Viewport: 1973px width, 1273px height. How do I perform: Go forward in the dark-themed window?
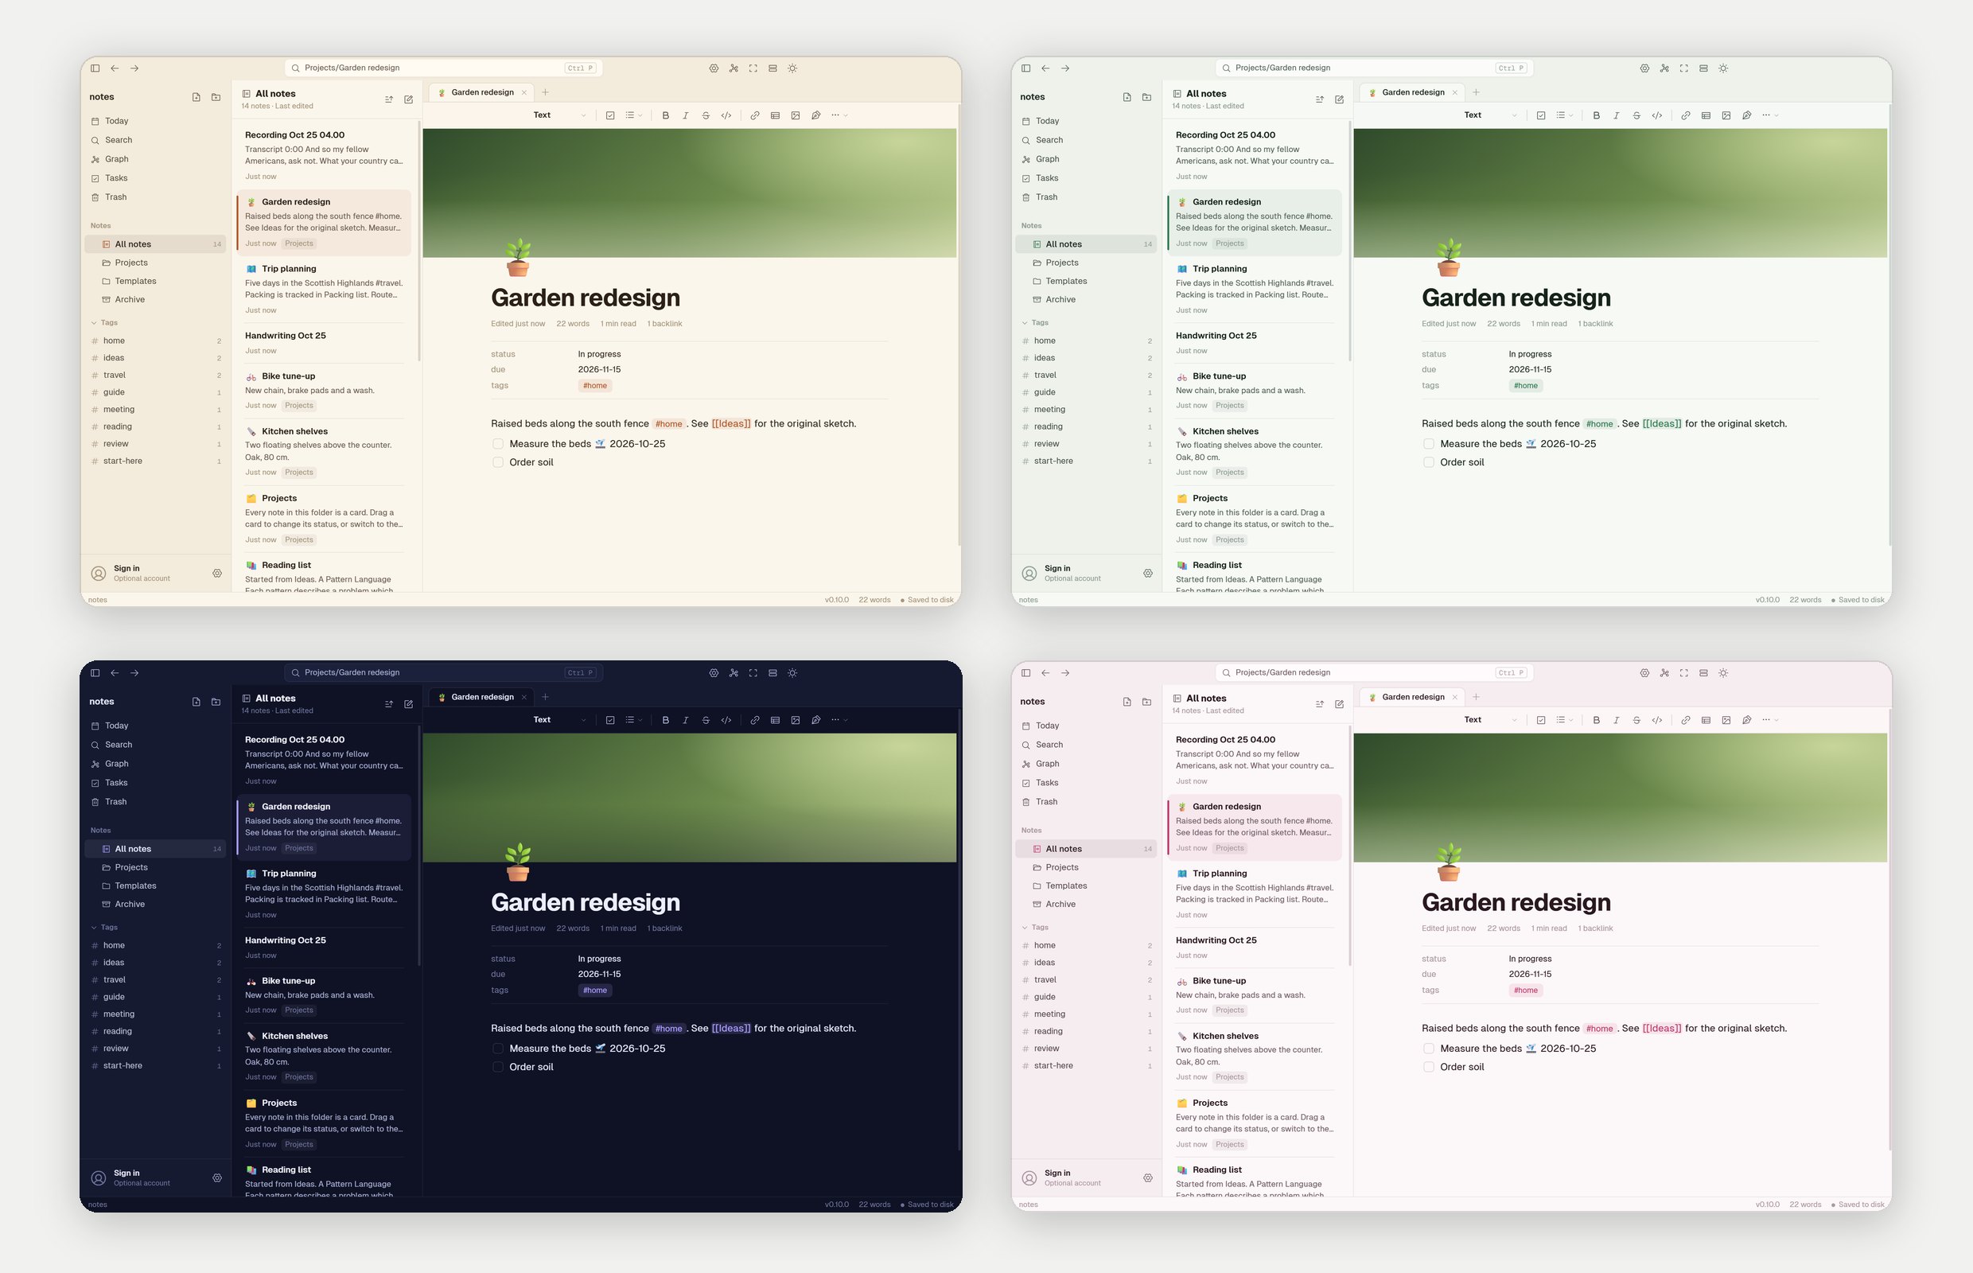coord(134,673)
